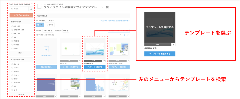Collapse the 業種で絞り込み section with 閉じる
Viewport: 240px width, 99px height.
(x=21, y=53)
